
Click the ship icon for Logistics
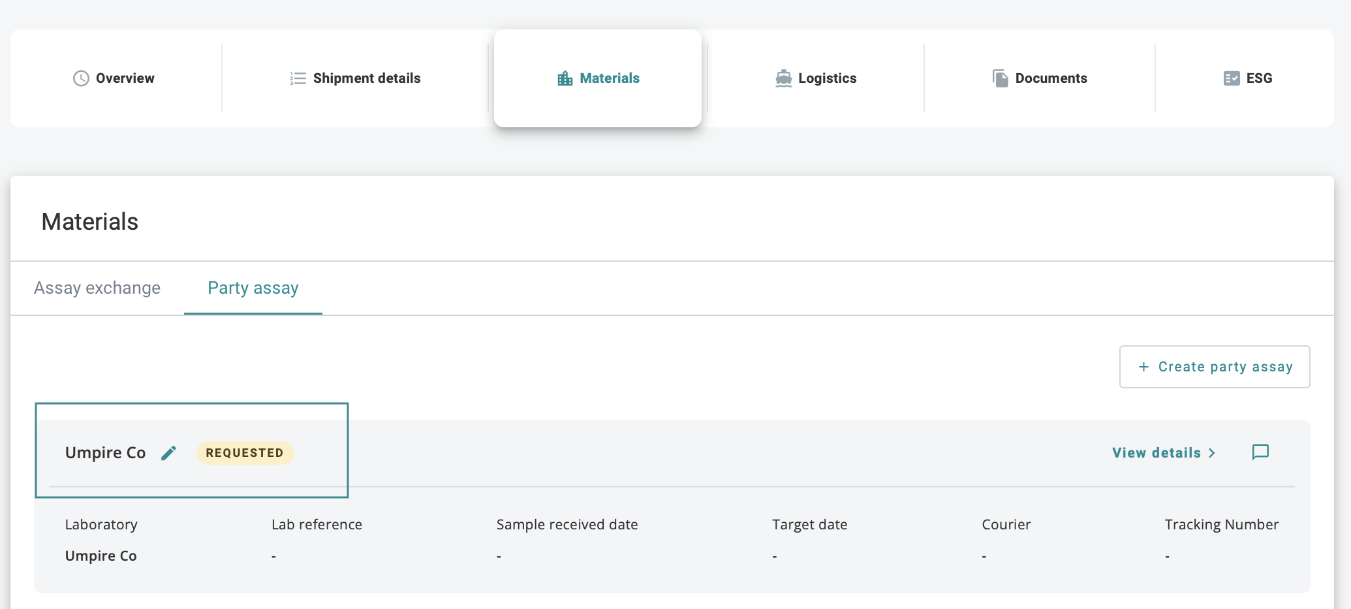pos(783,78)
